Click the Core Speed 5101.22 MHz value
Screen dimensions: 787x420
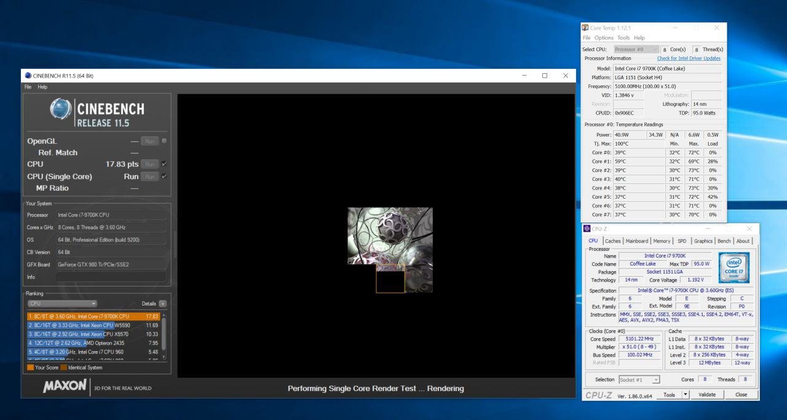[641, 339]
